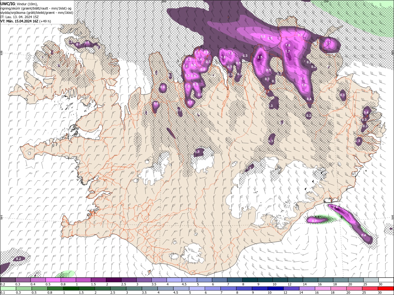Pick the grey-teal 16–18 snow scale swatch
The height and width of the screenshot is (295, 394).
click(x=325, y=280)
